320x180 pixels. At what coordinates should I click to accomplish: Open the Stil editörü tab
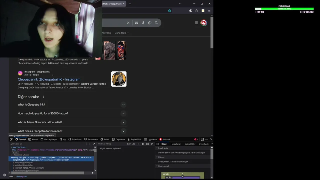(x=75, y=139)
